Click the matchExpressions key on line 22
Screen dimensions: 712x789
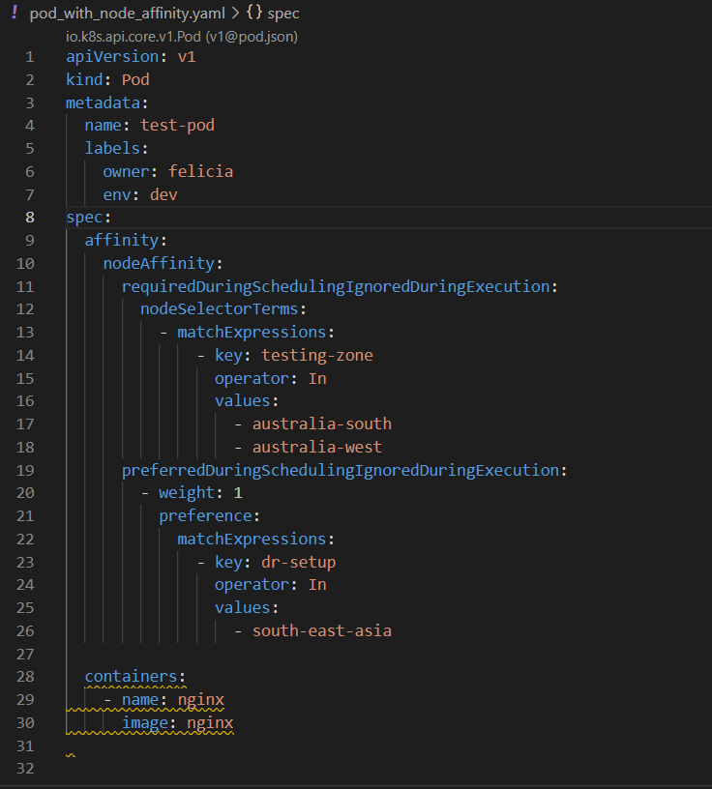[x=252, y=539]
